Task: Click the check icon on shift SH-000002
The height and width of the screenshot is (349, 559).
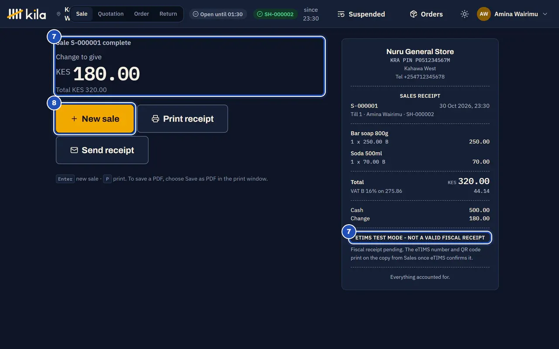Action: coord(260,14)
